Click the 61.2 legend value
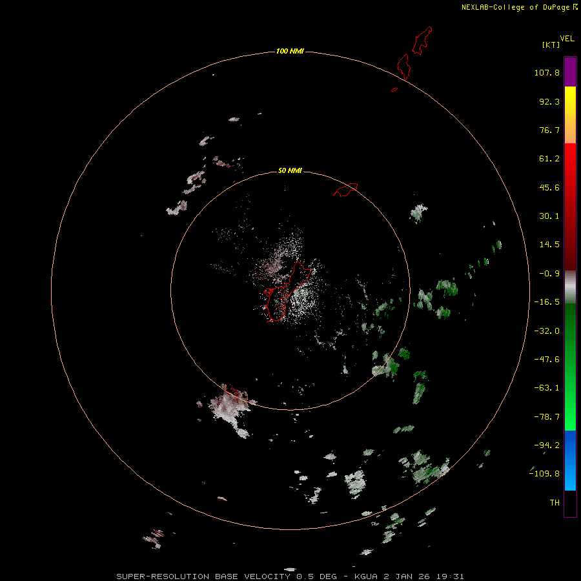The width and height of the screenshot is (581, 581). point(549,159)
